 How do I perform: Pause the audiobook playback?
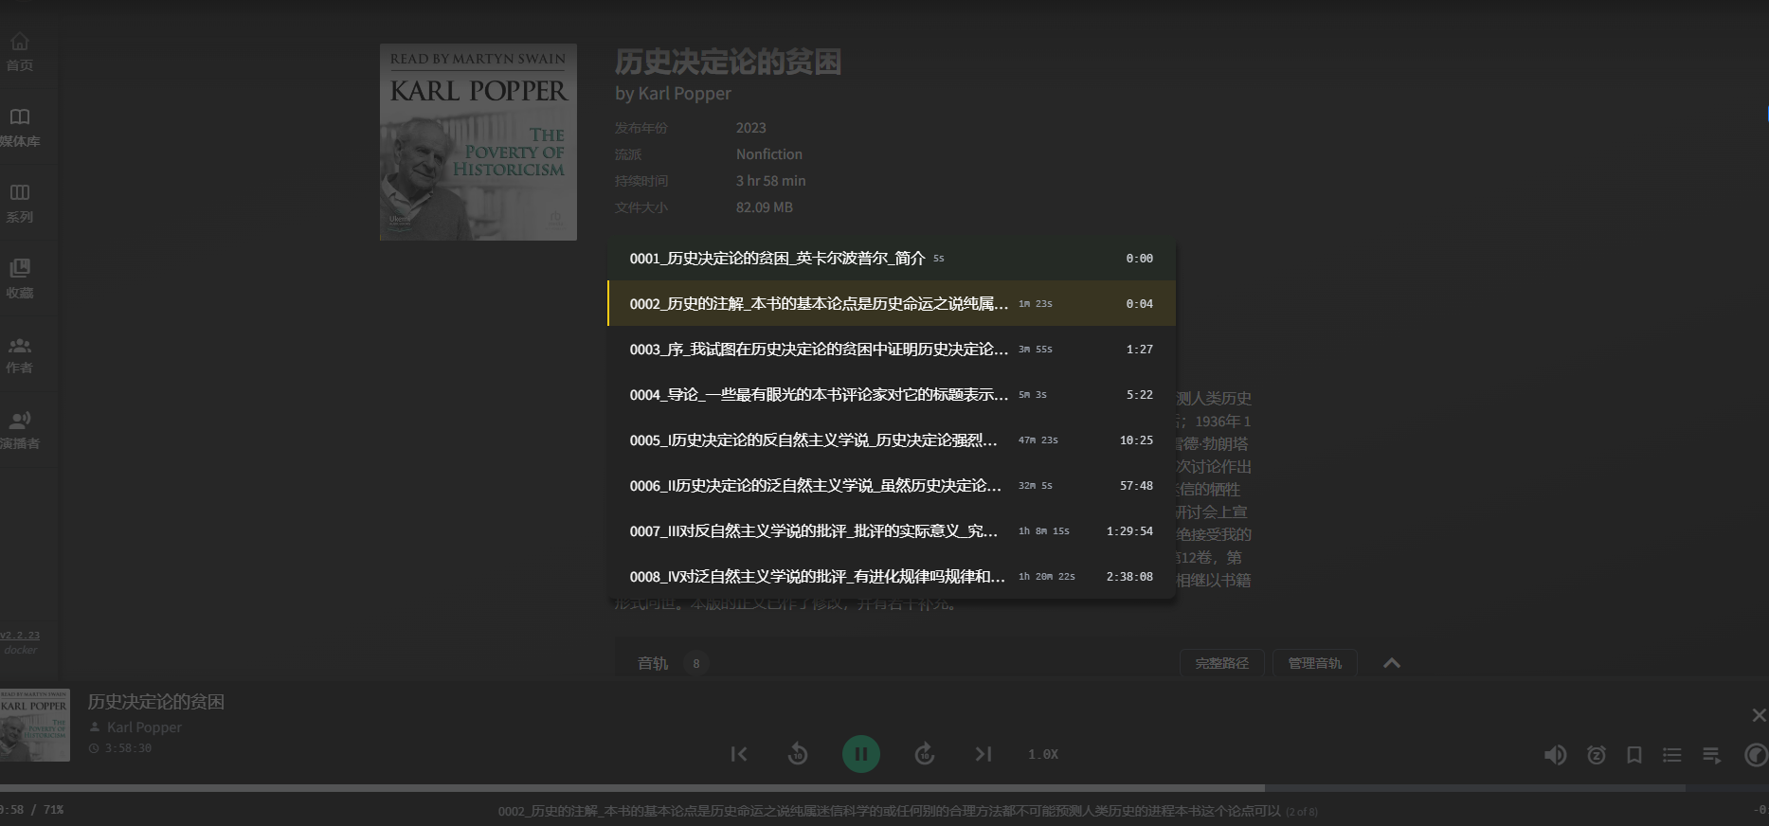tap(860, 754)
